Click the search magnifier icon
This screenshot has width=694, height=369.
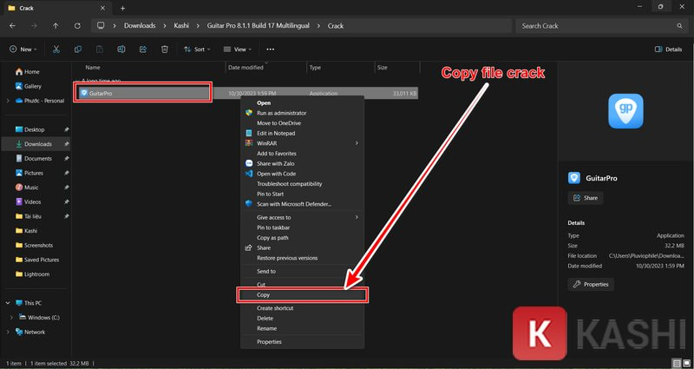pos(679,26)
